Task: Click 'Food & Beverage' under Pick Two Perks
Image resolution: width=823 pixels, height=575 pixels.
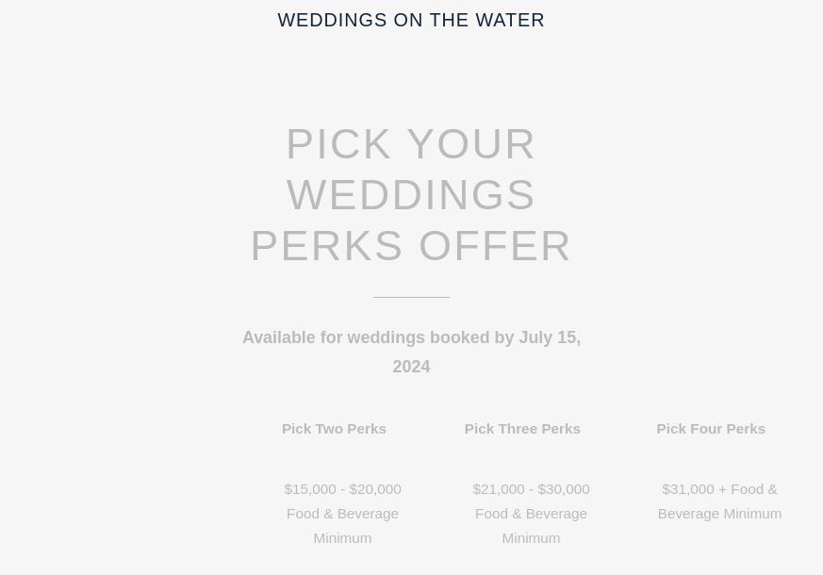Action: 342,514
